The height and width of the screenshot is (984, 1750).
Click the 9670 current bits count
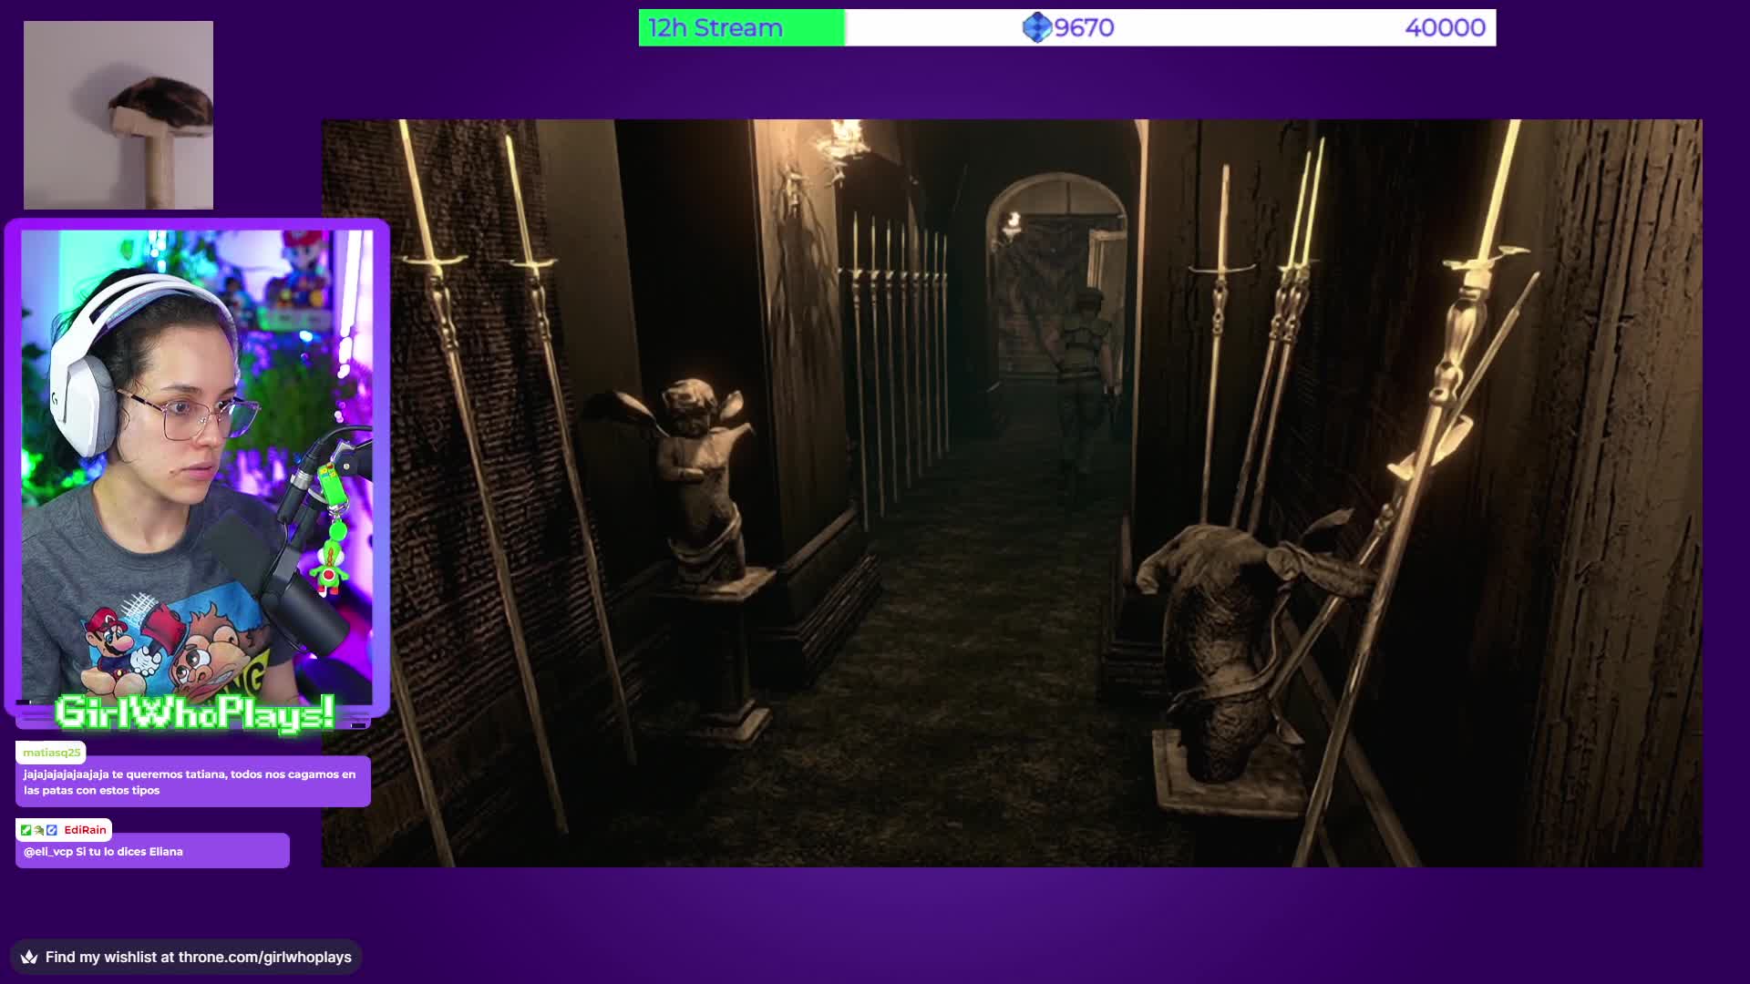[1084, 28]
